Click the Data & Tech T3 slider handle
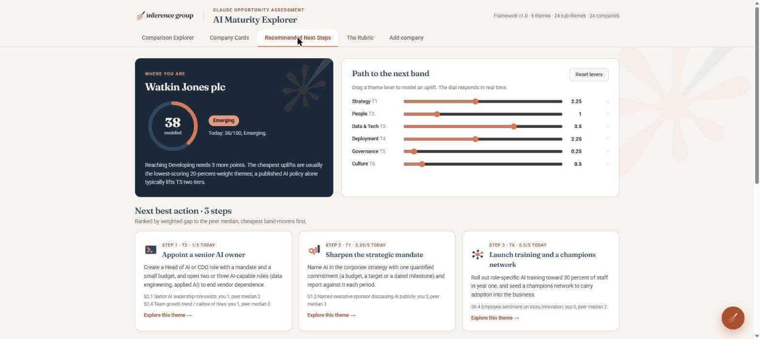The height and width of the screenshot is (339, 760). coord(514,127)
